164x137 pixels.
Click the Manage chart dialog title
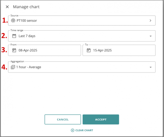pyautogui.click(x=26, y=7)
